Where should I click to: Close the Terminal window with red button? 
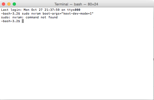pyautogui.click(x=4, y=4)
